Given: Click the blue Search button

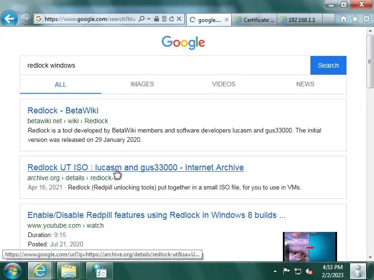Looking at the screenshot, I should pos(328,65).
